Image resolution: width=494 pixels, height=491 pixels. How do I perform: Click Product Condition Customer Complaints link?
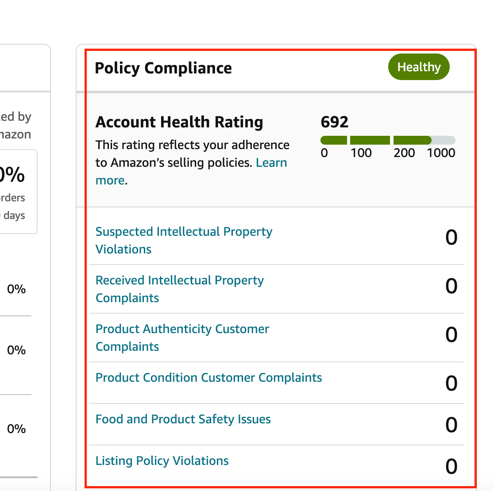[x=208, y=378]
